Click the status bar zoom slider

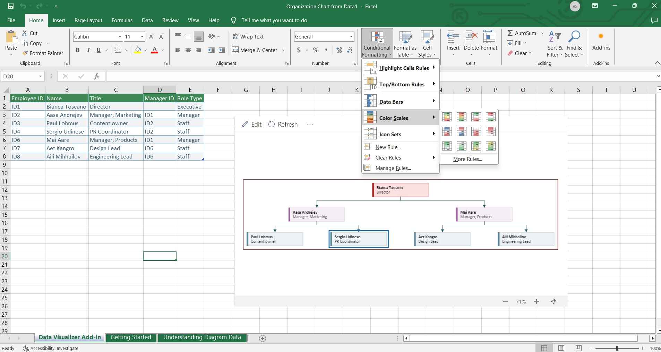point(617,348)
